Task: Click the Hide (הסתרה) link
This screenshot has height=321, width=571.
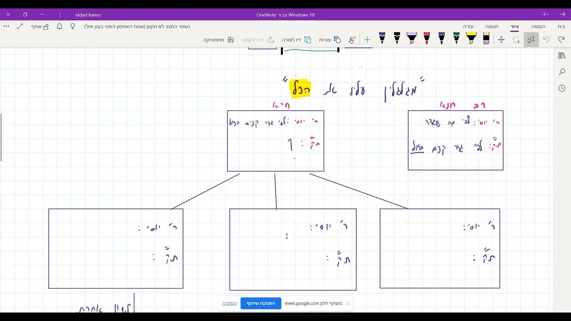Action: [x=229, y=303]
